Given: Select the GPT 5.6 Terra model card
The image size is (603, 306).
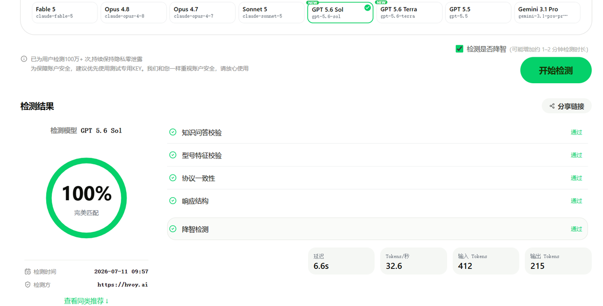Looking at the screenshot, I should (x=410, y=13).
